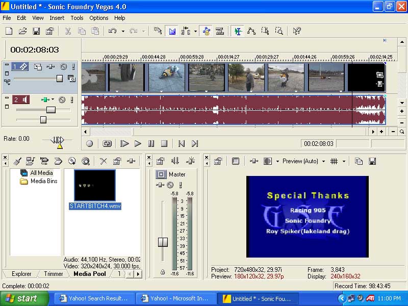Screen dimensions: 408x306
Task: Switch to the Trimmer tab
Action: 53,274
